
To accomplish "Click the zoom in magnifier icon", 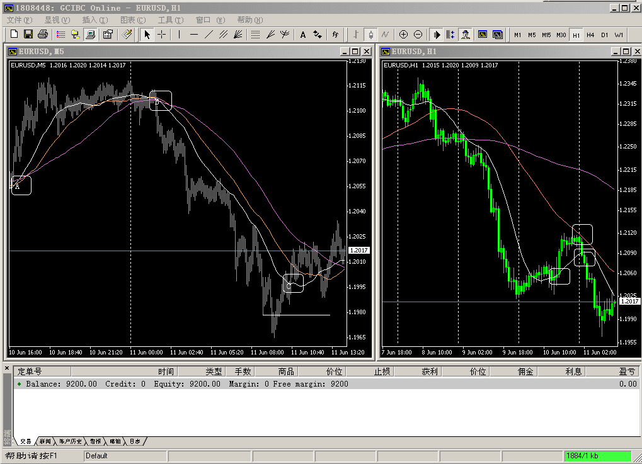I will 403,35.
